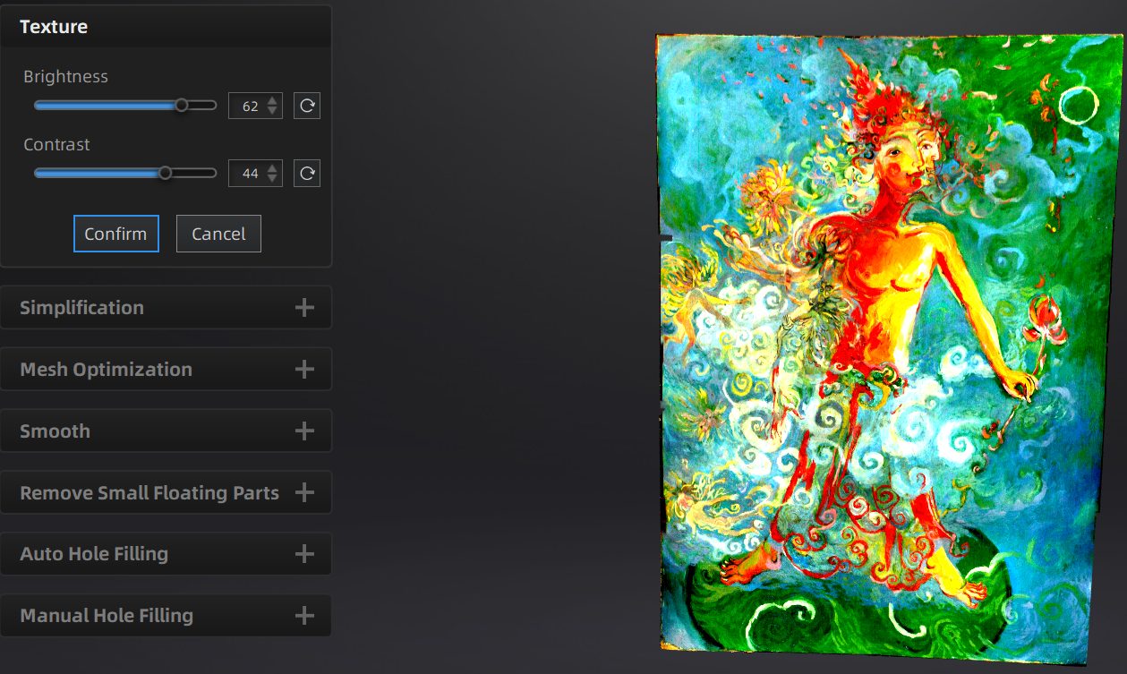Increase Brightness value with up arrow
1127x674 pixels.
pyautogui.click(x=272, y=100)
